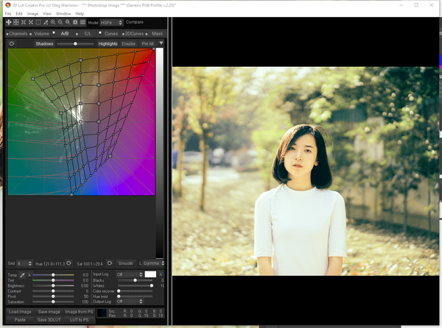Open the Image menu
442x328 pixels.
click(x=32, y=13)
